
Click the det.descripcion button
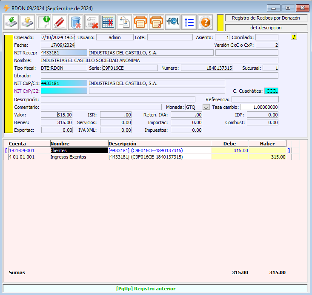point(266,27)
